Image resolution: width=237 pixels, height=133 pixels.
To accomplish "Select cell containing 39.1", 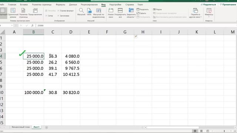I will click(53, 68).
